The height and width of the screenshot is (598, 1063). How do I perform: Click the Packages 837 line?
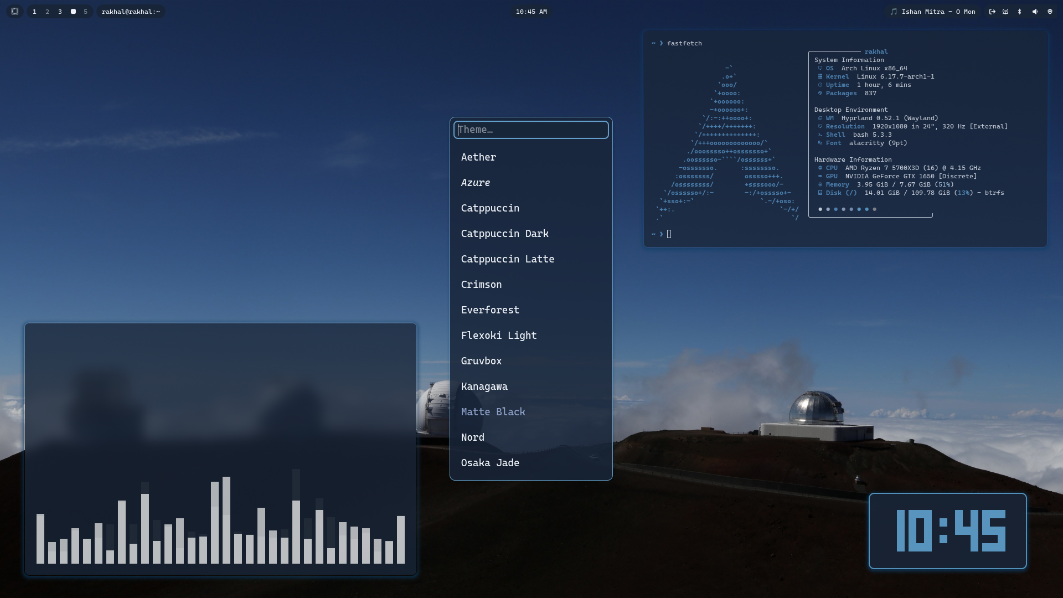[847, 93]
